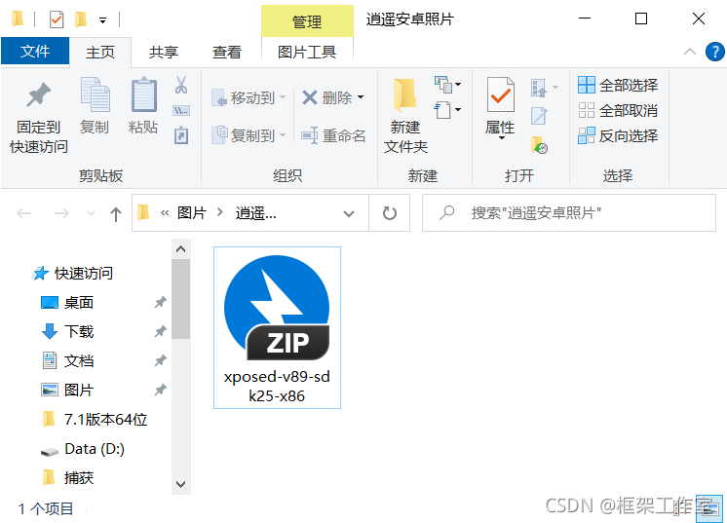Open Help with the blue question mark
Viewport: 727px width, 523px height.
715,52
